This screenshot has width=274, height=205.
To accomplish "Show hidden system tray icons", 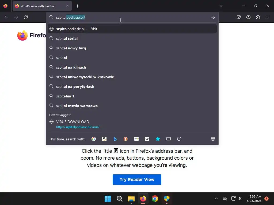I will (x=216, y=199).
